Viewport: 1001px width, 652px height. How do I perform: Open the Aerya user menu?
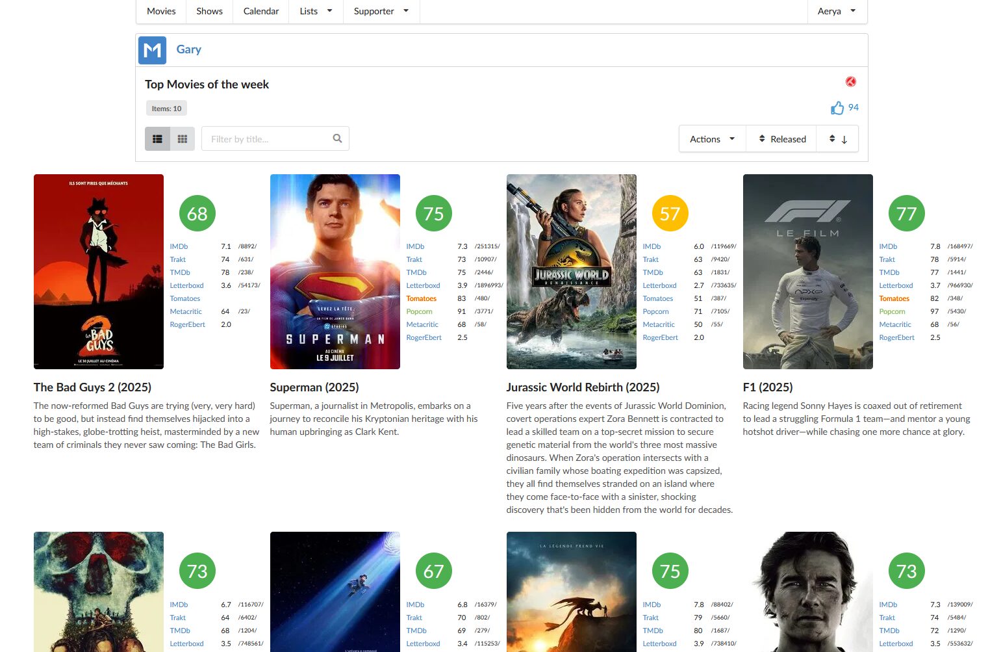pos(837,11)
